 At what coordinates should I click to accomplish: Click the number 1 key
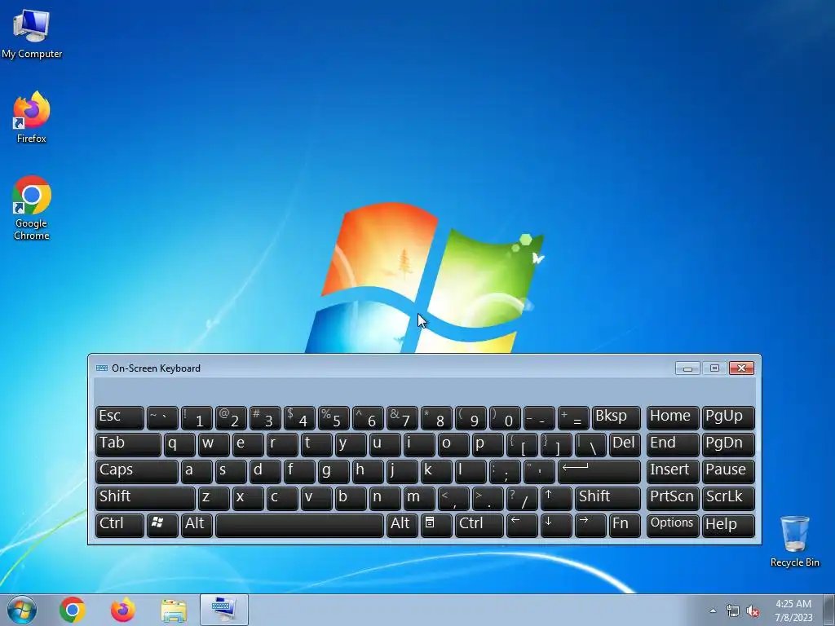point(196,418)
